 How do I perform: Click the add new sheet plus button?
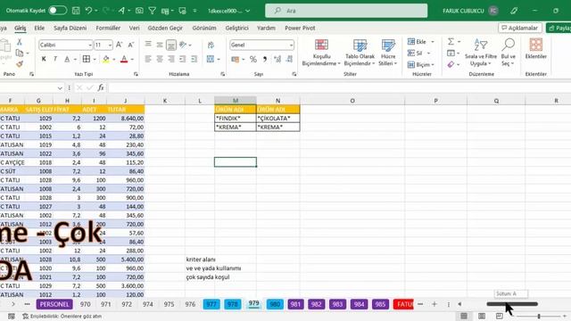click(434, 304)
